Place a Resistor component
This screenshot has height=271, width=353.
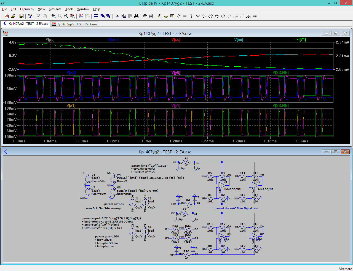(178, 16)
